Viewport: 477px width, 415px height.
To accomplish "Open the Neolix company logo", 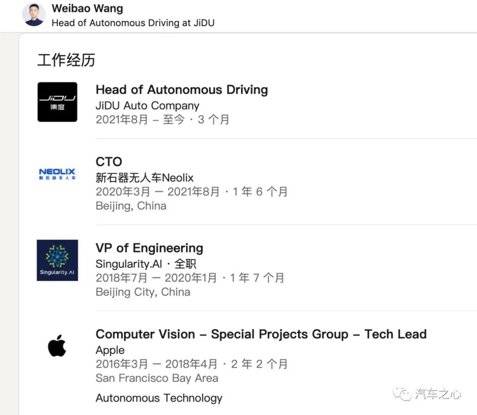I will click(57, 174).
